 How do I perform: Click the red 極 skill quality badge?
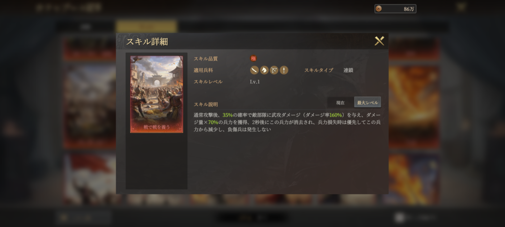tap(253, 59)
